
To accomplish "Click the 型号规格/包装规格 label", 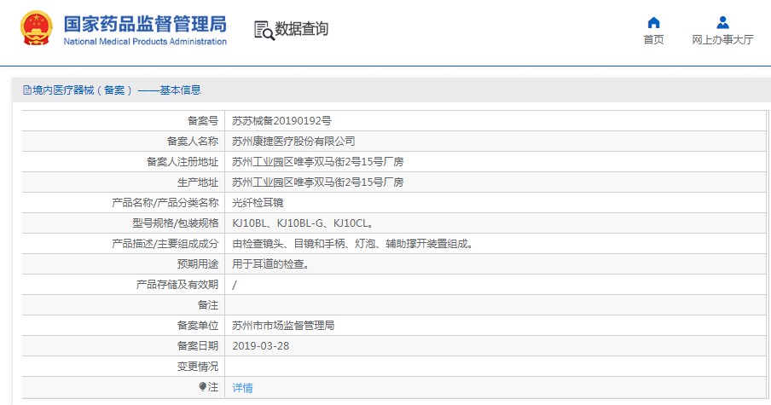I will (175, 223).
